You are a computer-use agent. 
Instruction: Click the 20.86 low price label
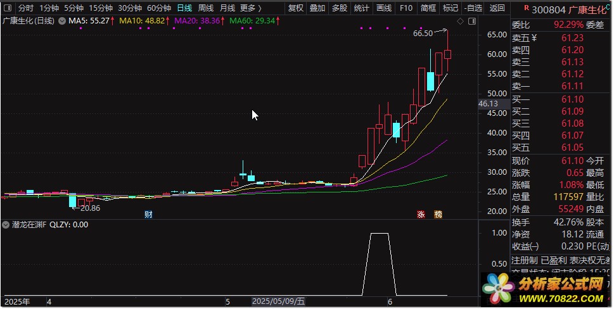91,208
